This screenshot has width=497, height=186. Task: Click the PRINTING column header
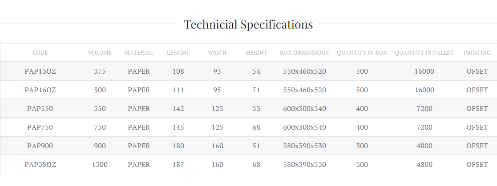point(477,53)
